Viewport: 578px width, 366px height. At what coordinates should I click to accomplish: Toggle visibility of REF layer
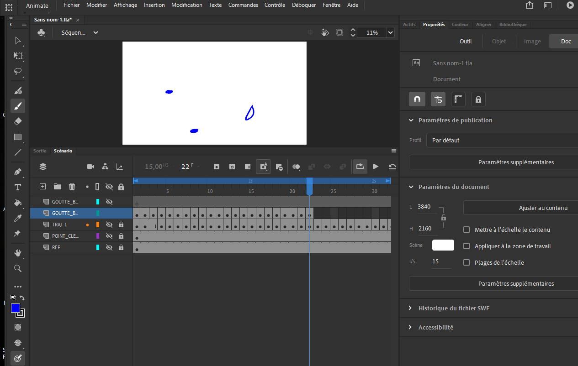point(109,247)
